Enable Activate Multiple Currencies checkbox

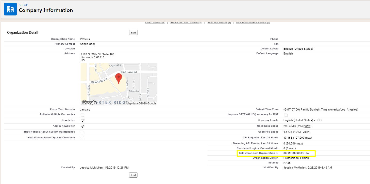(x=82, y=115)
